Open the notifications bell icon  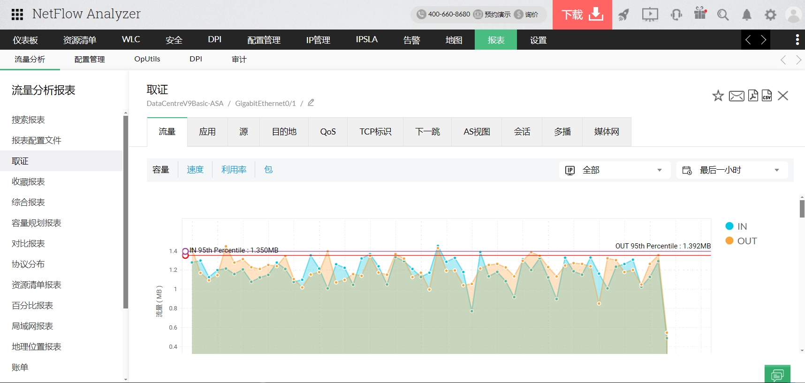point(746,15)
